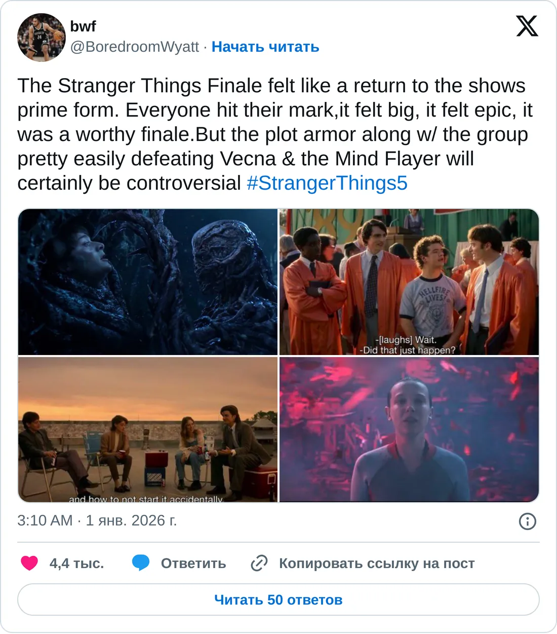The height and width of the screenshot is (634, 557).
Task: Click the Читать 50 ответов button
Action: pos(278,600)
